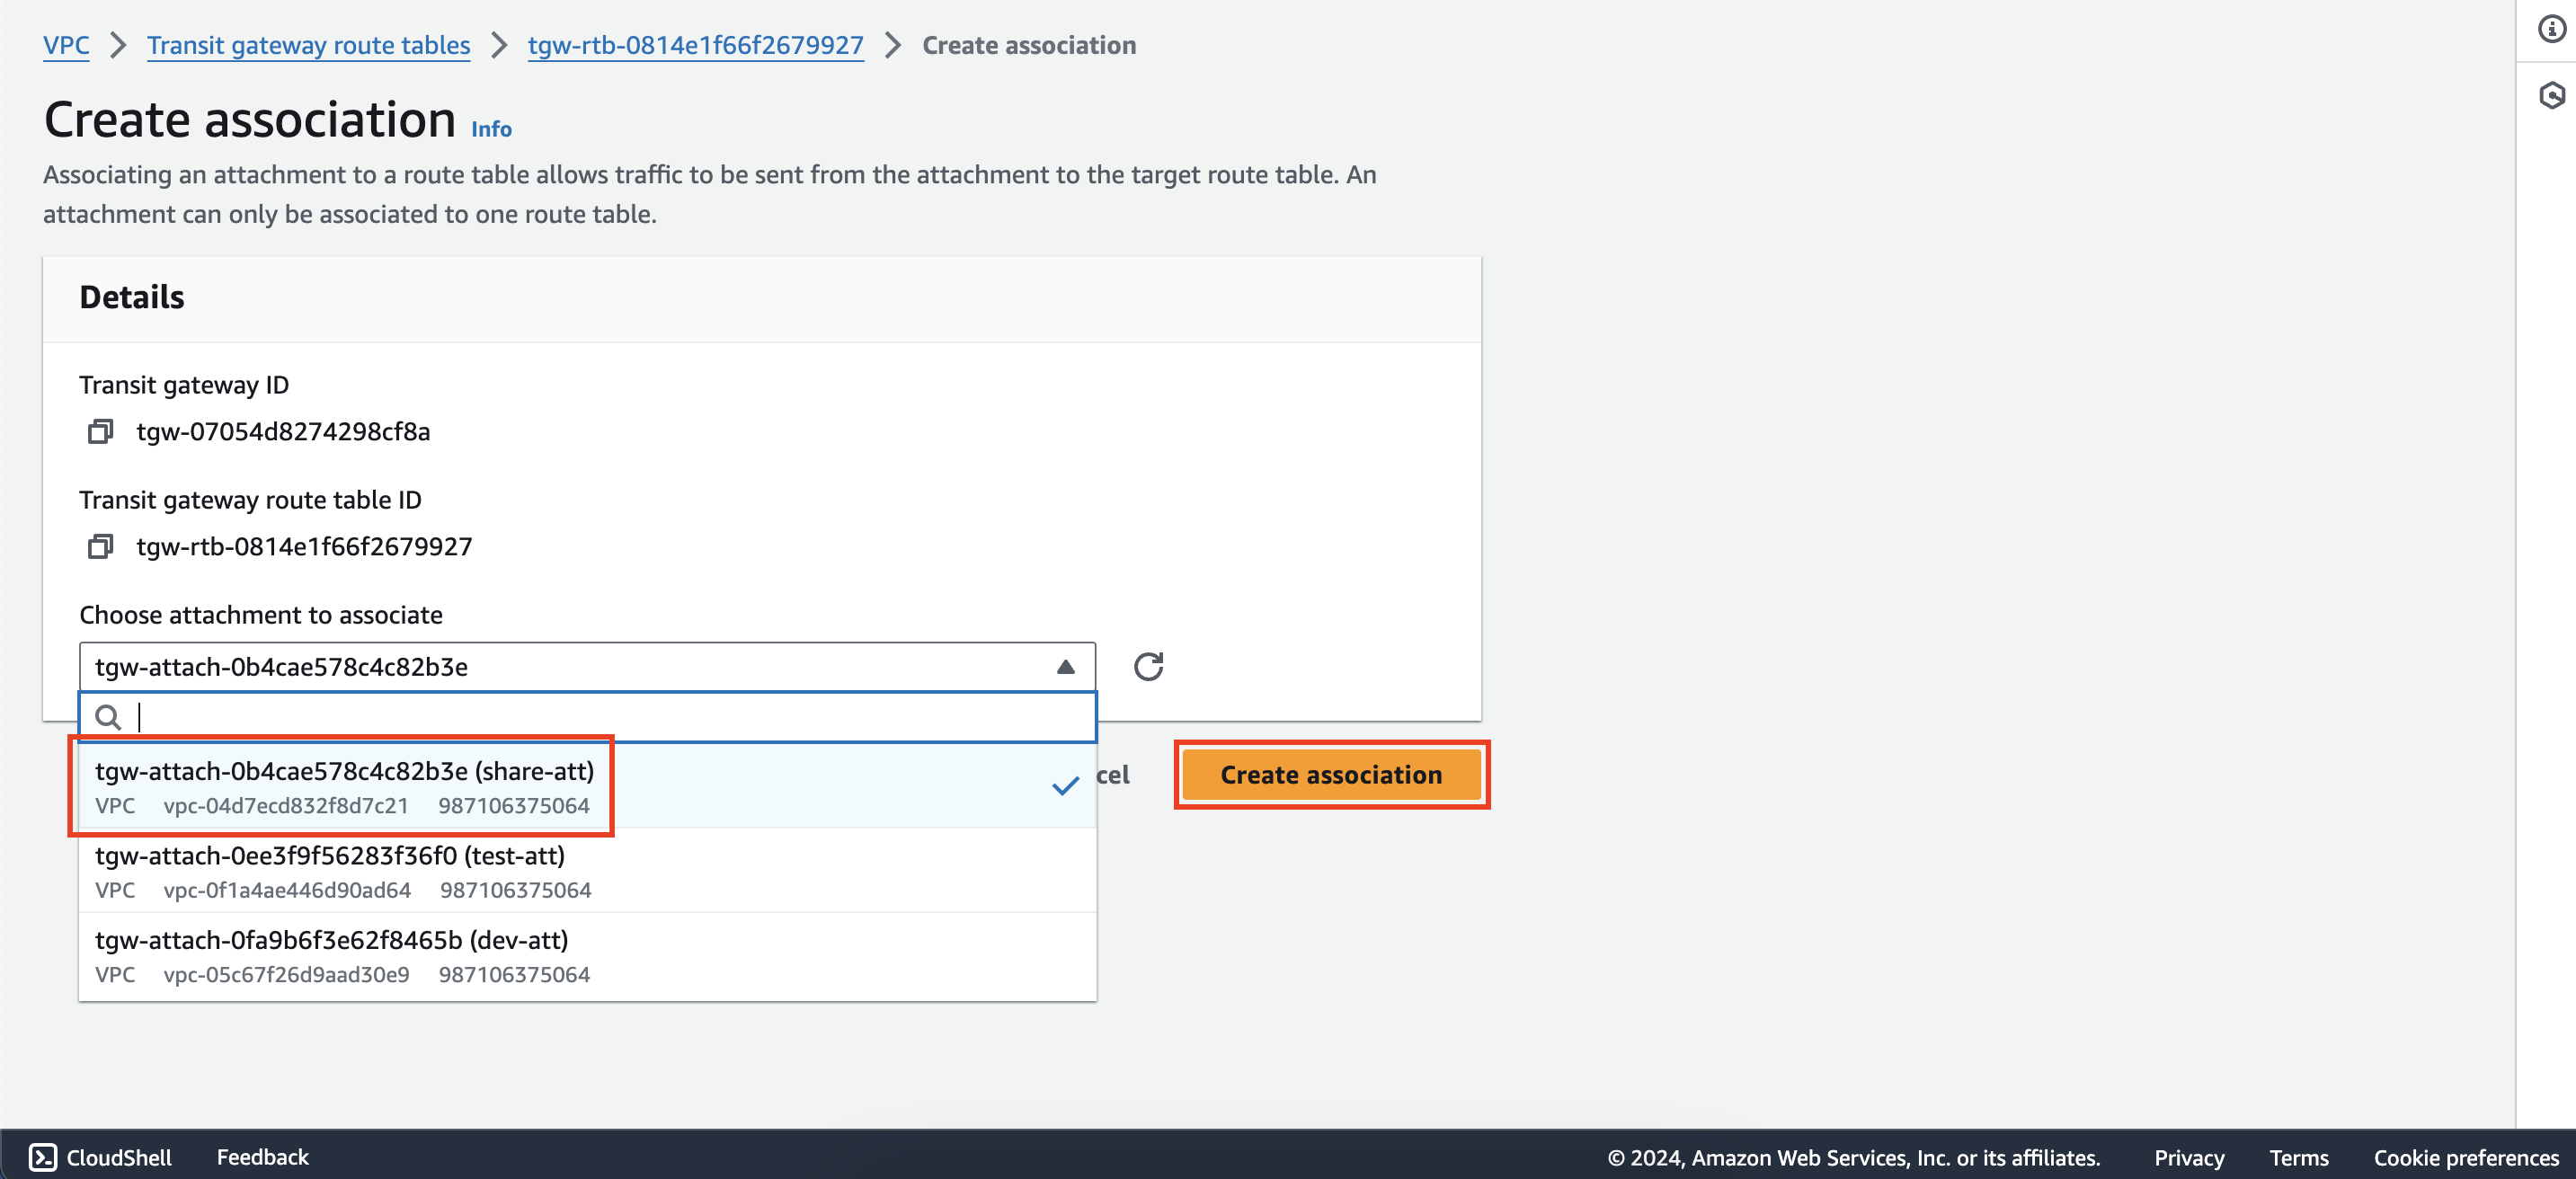Click the VPC breadcrumb link
The width and height of the screenshot is (2576, 1179).
pos(66,43)
